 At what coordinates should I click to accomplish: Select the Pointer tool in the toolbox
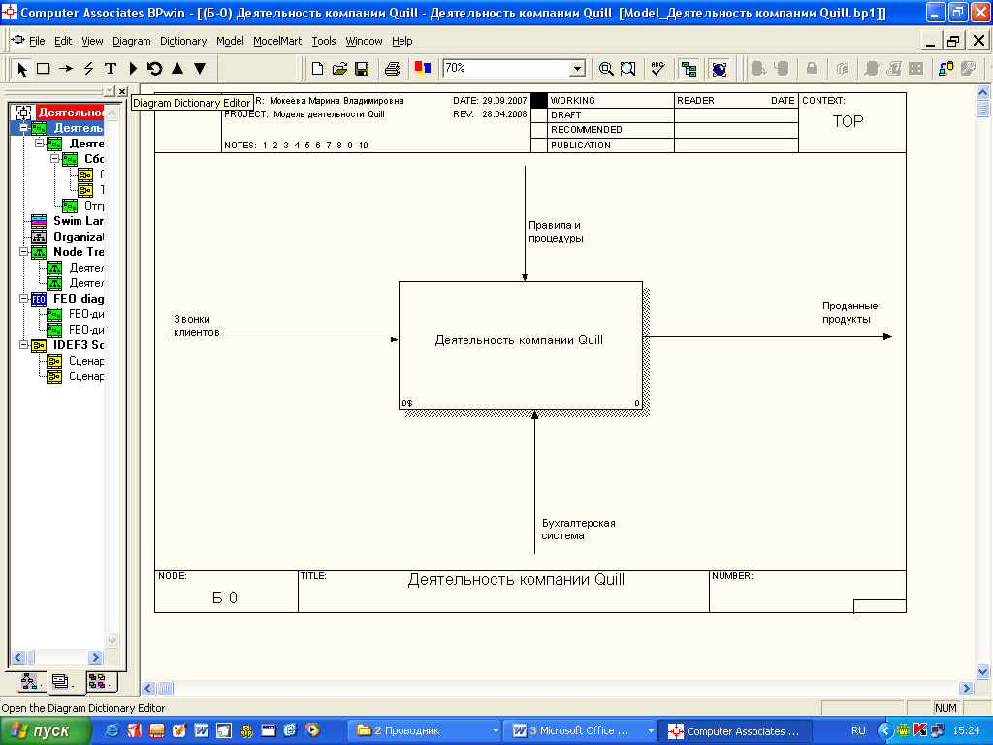tap(22, 69)
